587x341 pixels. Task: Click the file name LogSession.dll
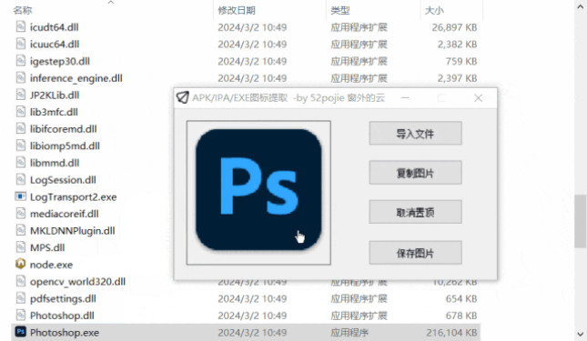(63, 180)
